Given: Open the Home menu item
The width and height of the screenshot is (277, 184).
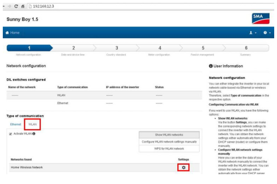Looking at the screenshot, I should pyautogui.click(x=13, y=33).
